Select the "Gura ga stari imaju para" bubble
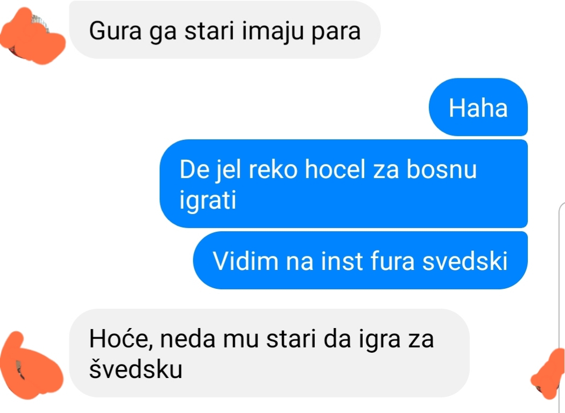 (x=225, y=30)
